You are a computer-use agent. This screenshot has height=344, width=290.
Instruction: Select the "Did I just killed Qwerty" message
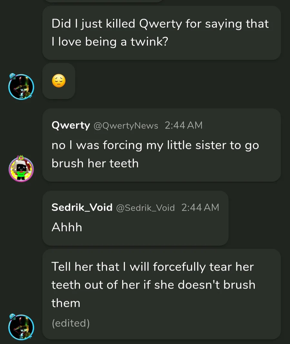(160, 33)
